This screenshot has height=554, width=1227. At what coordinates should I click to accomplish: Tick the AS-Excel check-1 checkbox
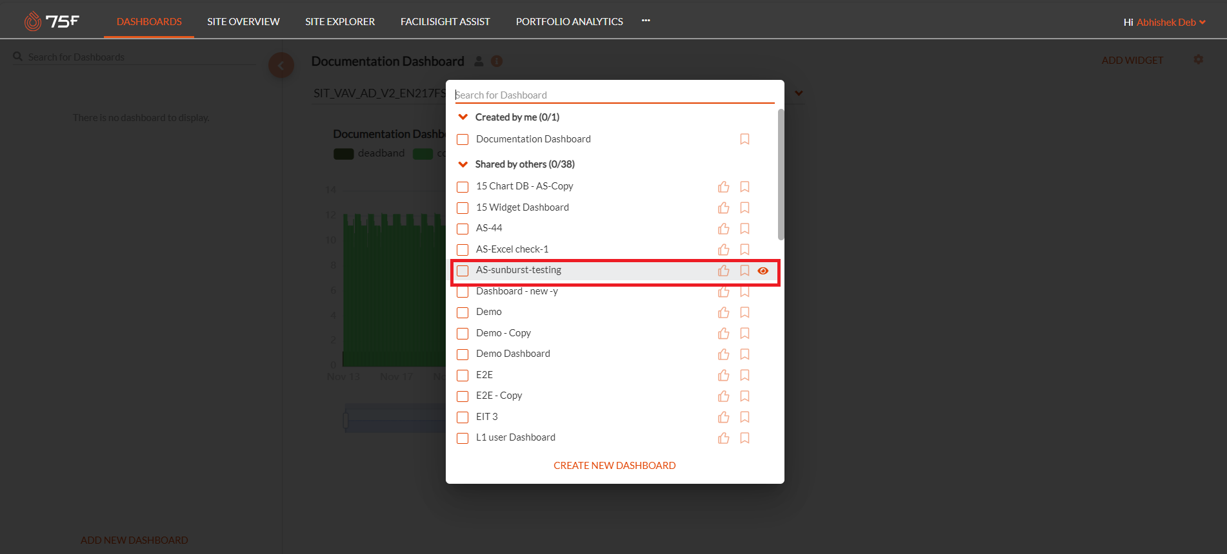pos(463,249)
